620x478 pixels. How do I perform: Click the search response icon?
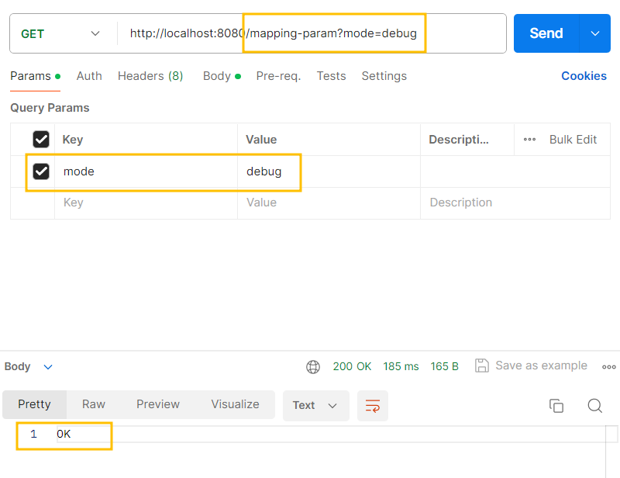click(594, 406)
